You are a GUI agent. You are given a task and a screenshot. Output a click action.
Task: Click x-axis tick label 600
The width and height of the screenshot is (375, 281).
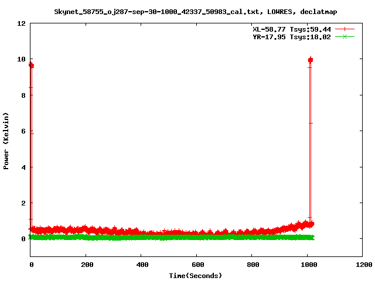coord(198,265)
